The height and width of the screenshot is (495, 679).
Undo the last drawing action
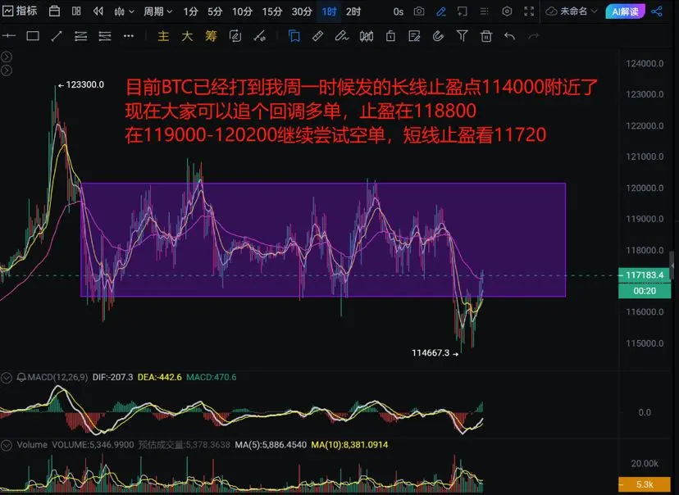coord(510,36)
